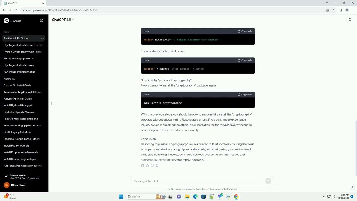Go forward in browser history
The height and width of the screenshot is (201, 357).
[10, 10]
